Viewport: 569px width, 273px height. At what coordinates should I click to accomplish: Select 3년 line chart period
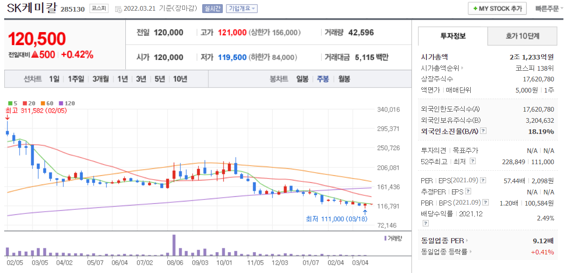pos(141,79)
